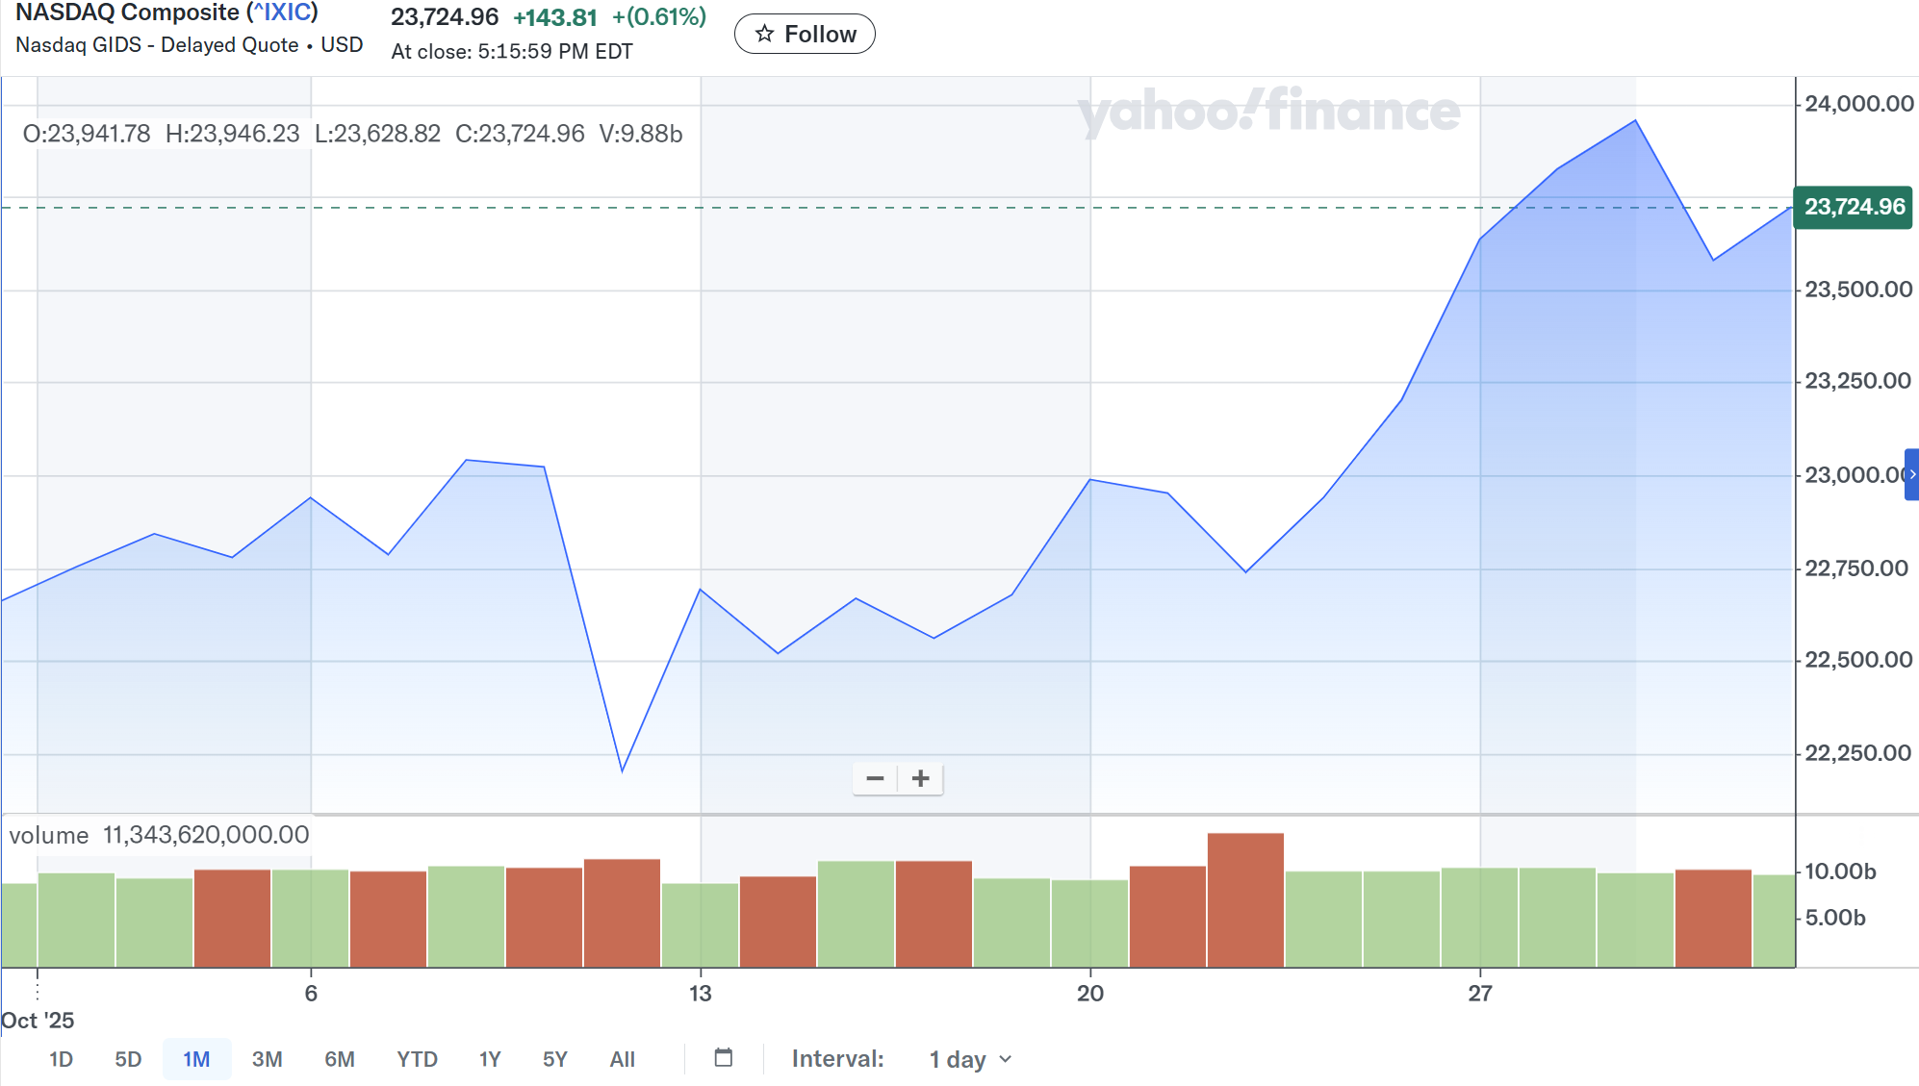Choose the YTD range option
Screen dimensions: 1919x1086
417,1059
